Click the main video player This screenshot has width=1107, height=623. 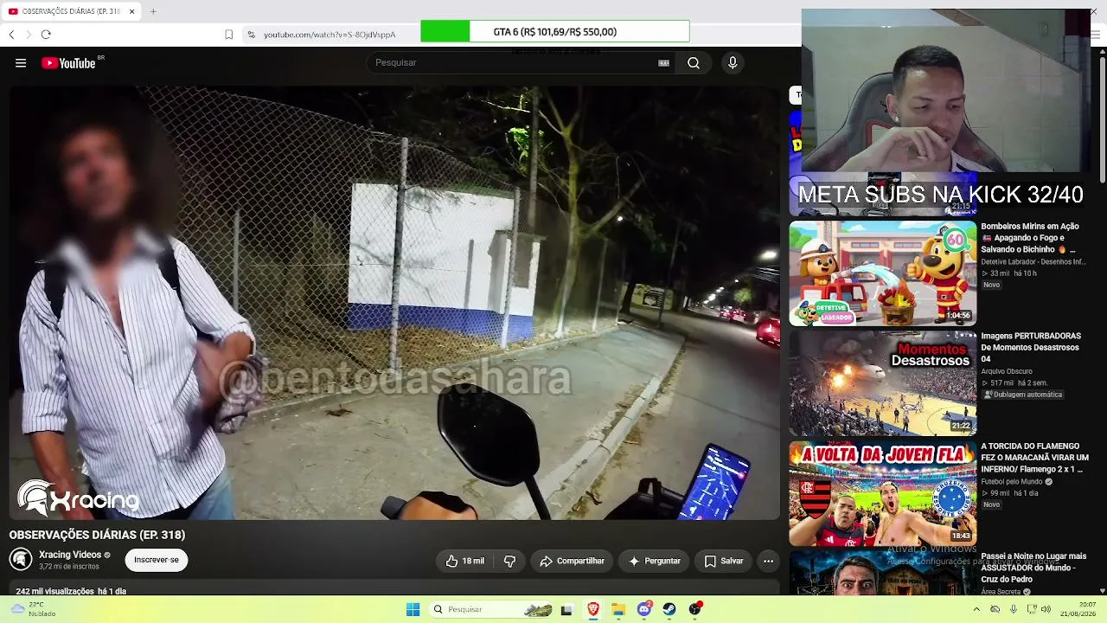coord(394,303)
